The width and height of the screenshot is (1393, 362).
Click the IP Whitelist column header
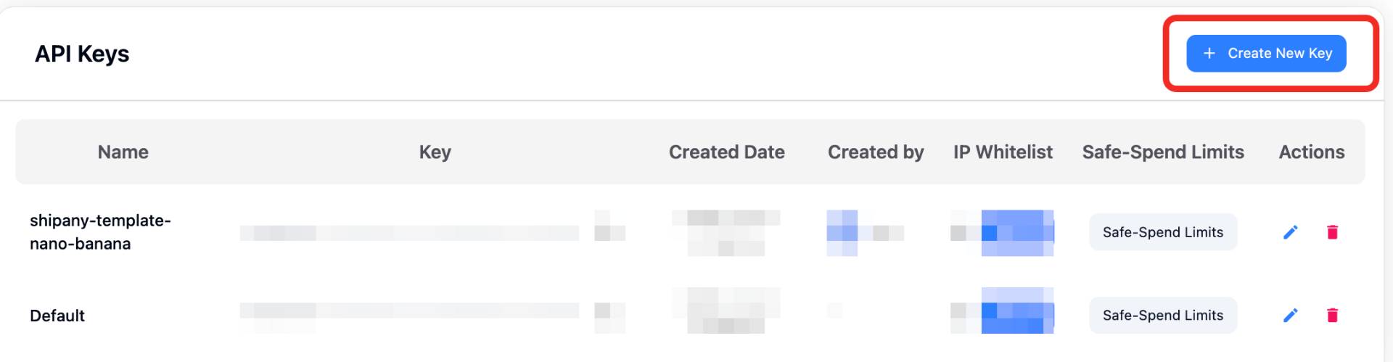click(1003, 152)
